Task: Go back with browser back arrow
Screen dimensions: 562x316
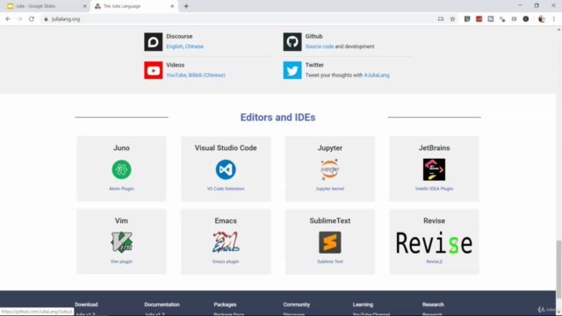Action: (8, 19)
